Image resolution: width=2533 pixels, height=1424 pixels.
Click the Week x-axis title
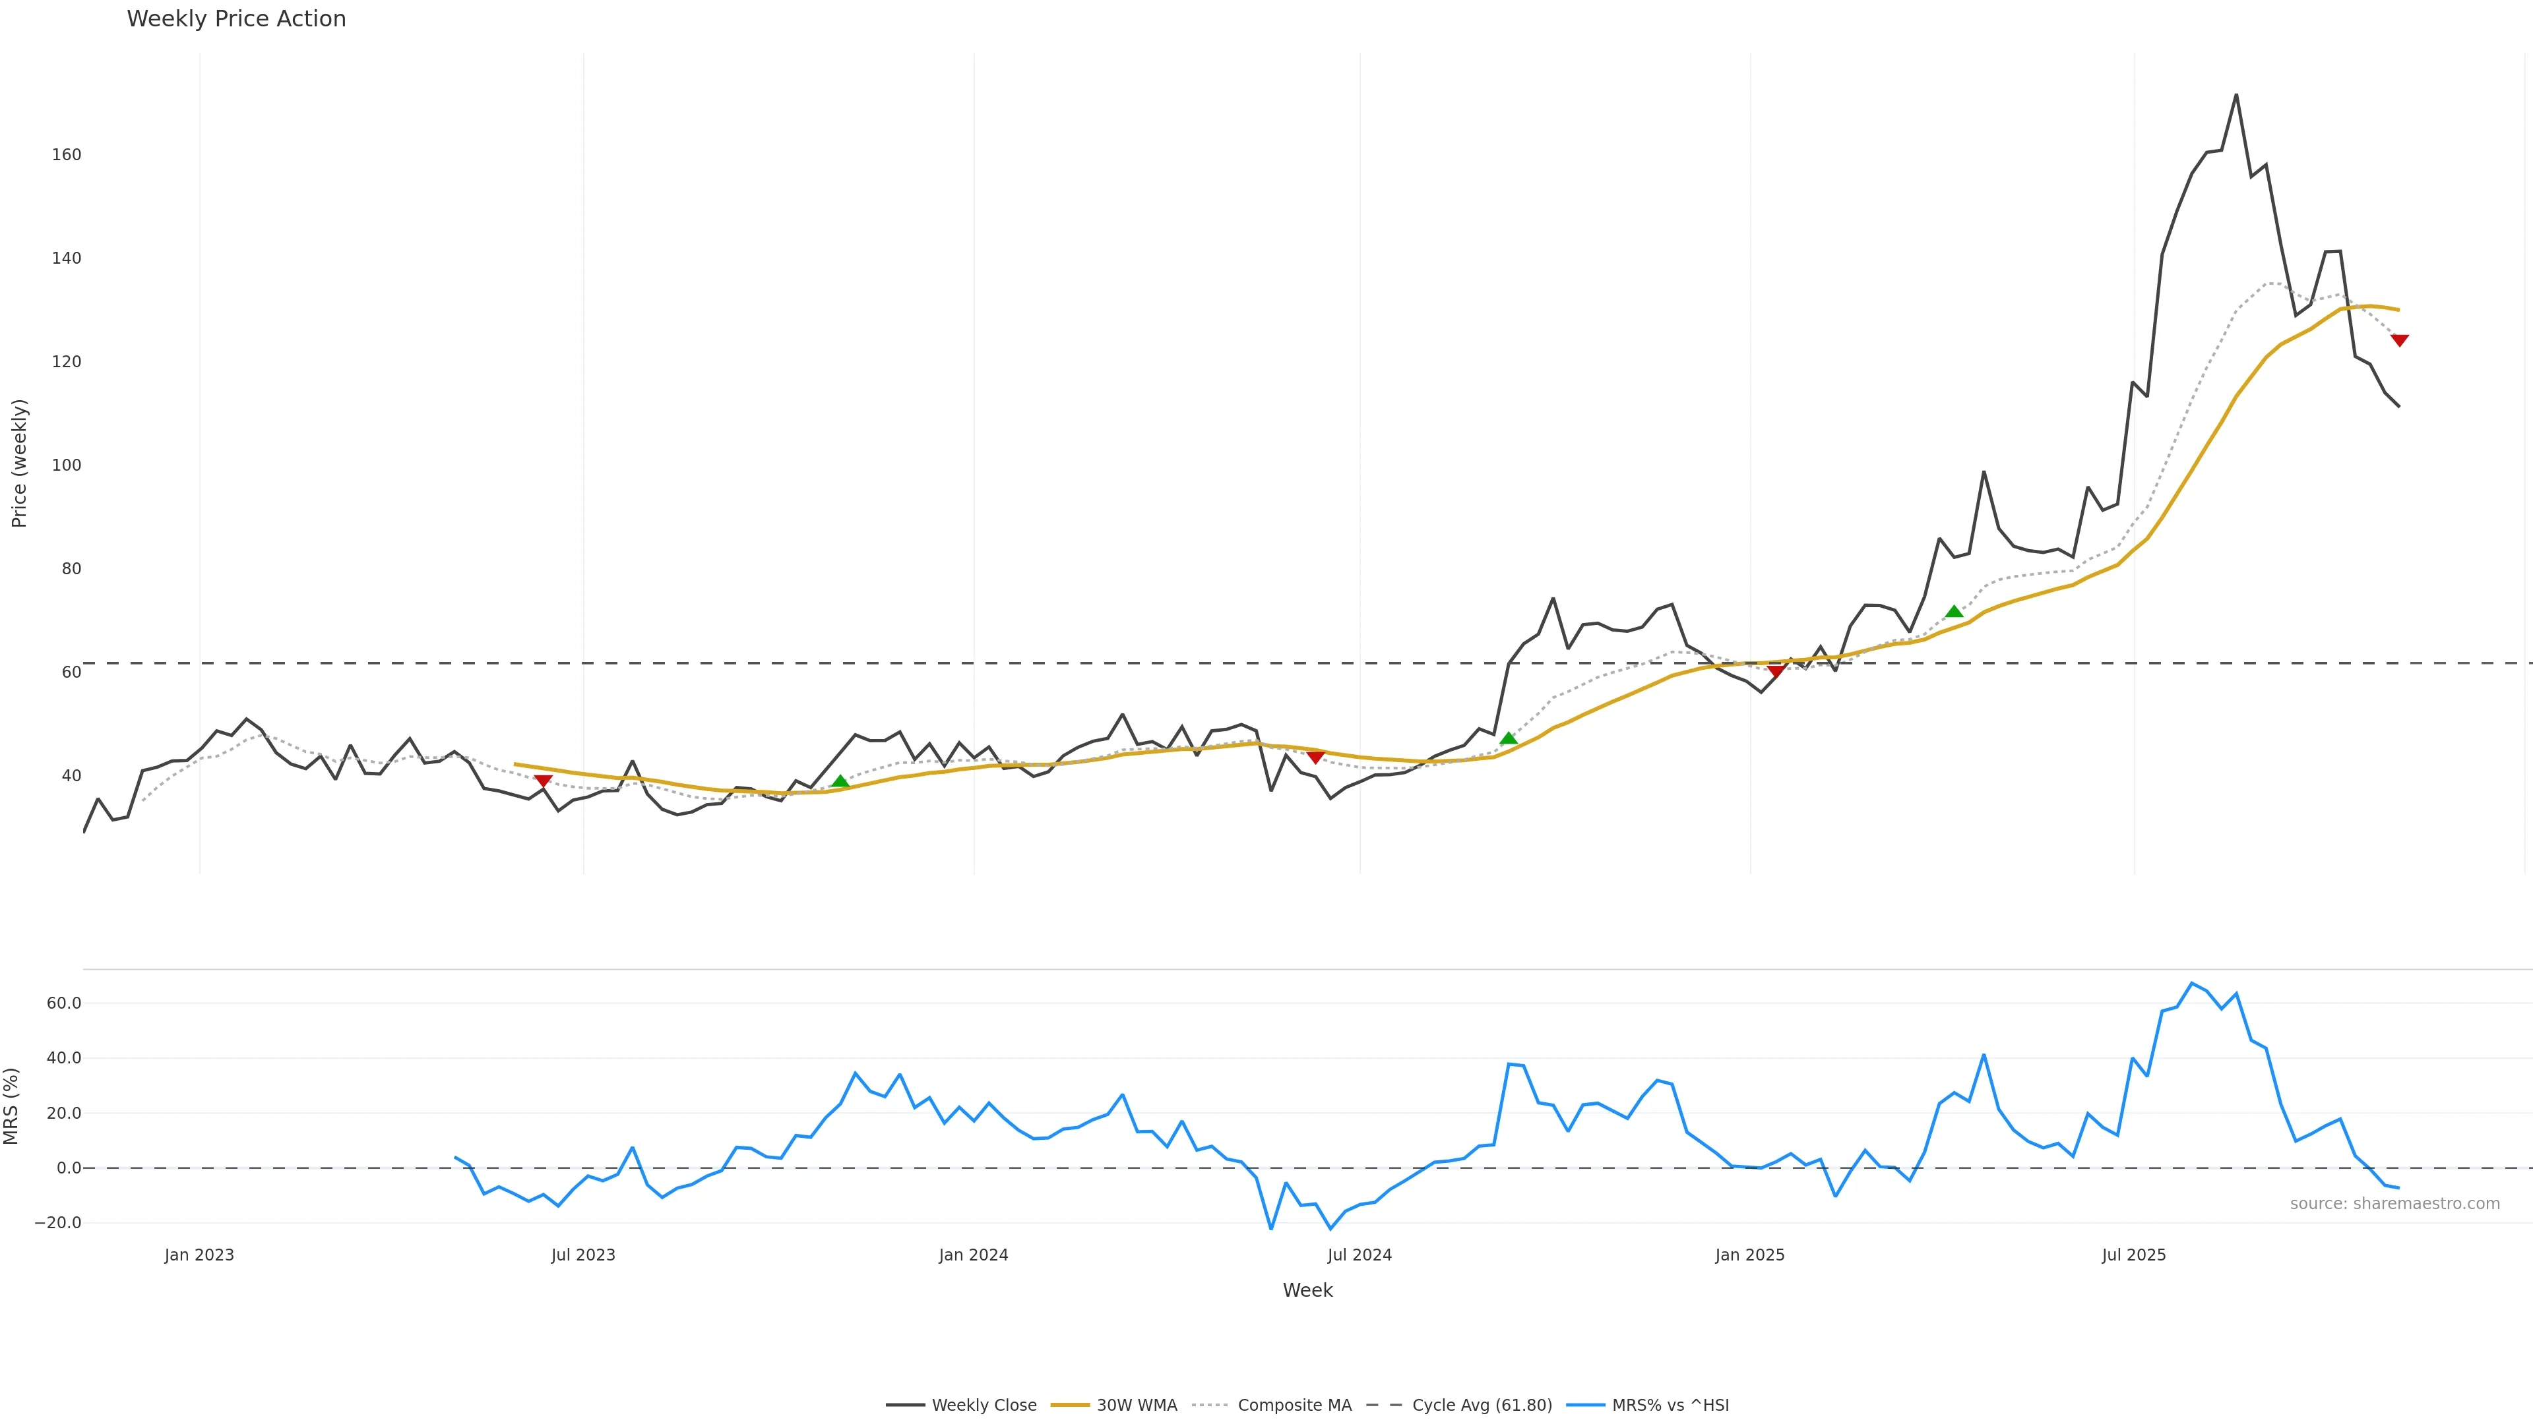[1307, 1290]
